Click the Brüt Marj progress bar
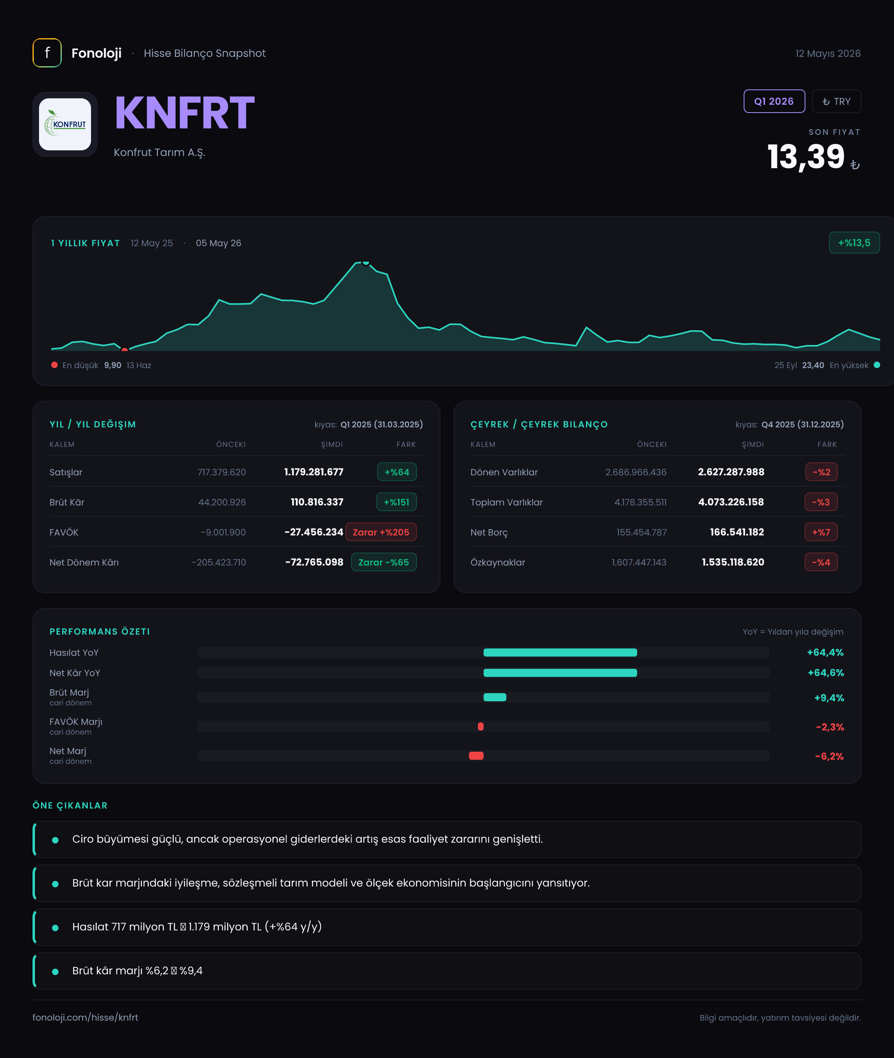The width and height of the screenshot is (894, 1058). click(x=484, y=697)
